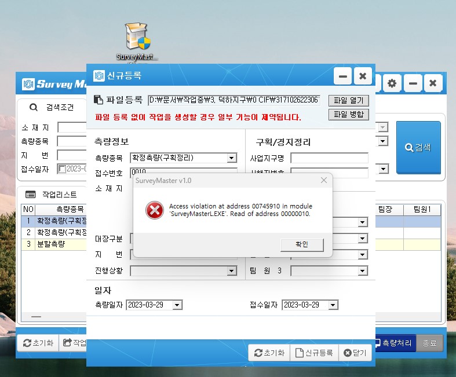This screenshot has width=456, height=377.
Task: Open the SurveyMaster installer desktop icon
Action: [x=137, y=41]
